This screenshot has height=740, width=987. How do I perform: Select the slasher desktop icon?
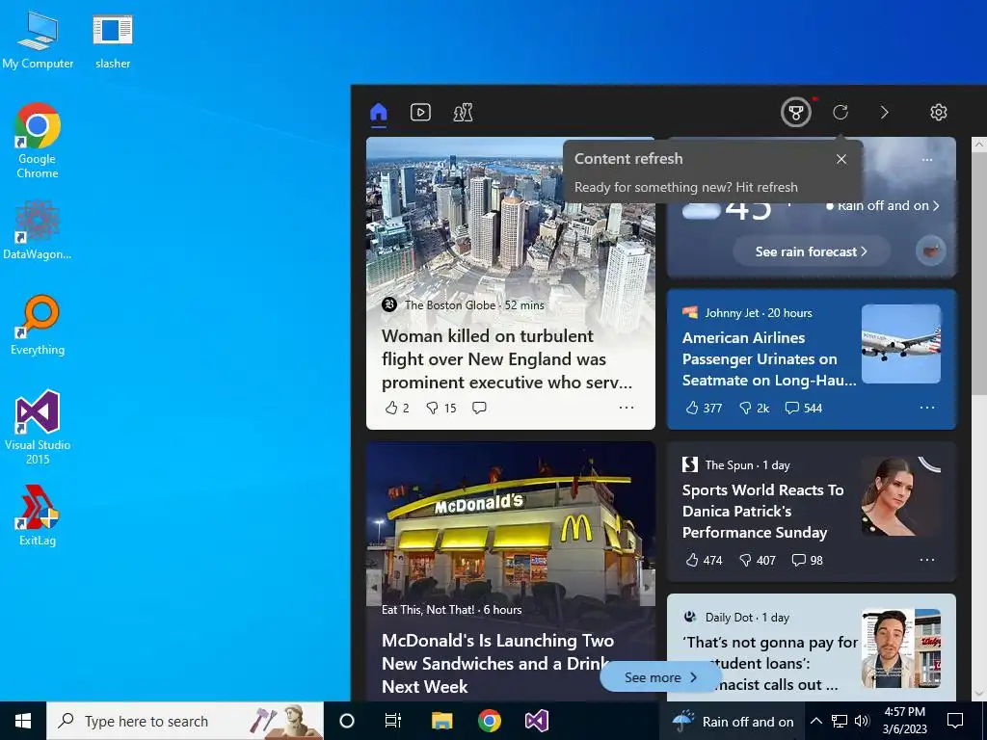pyautogui.click(x=113, y=40)
